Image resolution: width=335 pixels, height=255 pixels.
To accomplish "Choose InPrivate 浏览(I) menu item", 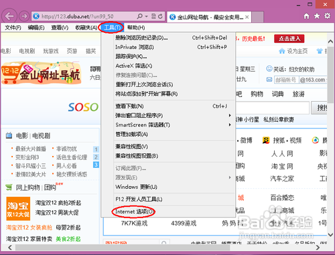I will point(168,47).
